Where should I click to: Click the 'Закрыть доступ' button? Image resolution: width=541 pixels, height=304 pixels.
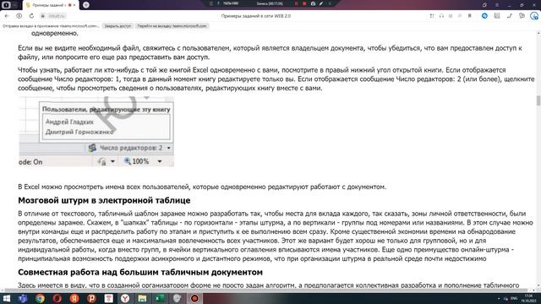117,26
